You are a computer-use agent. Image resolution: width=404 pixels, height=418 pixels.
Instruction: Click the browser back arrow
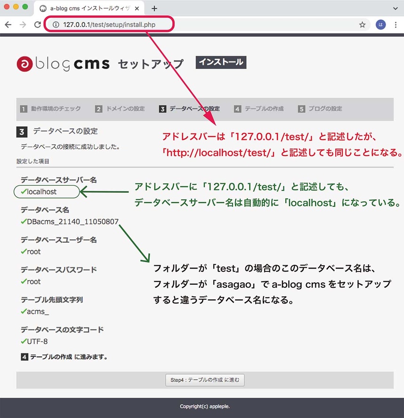click(8, 25)
